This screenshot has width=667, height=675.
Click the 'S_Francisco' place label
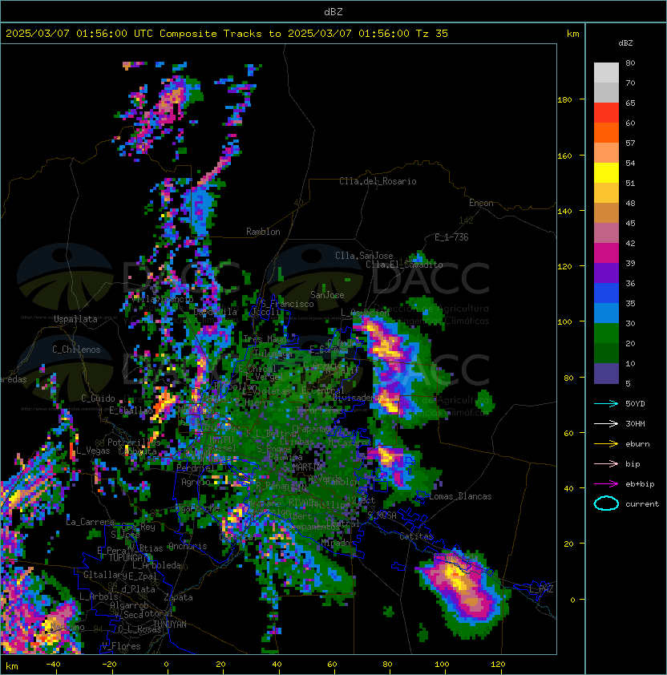[287, 304]
